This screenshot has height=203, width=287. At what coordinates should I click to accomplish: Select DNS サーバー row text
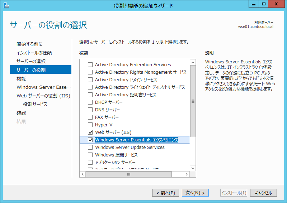pyautogui.click(x=107, y=110)
